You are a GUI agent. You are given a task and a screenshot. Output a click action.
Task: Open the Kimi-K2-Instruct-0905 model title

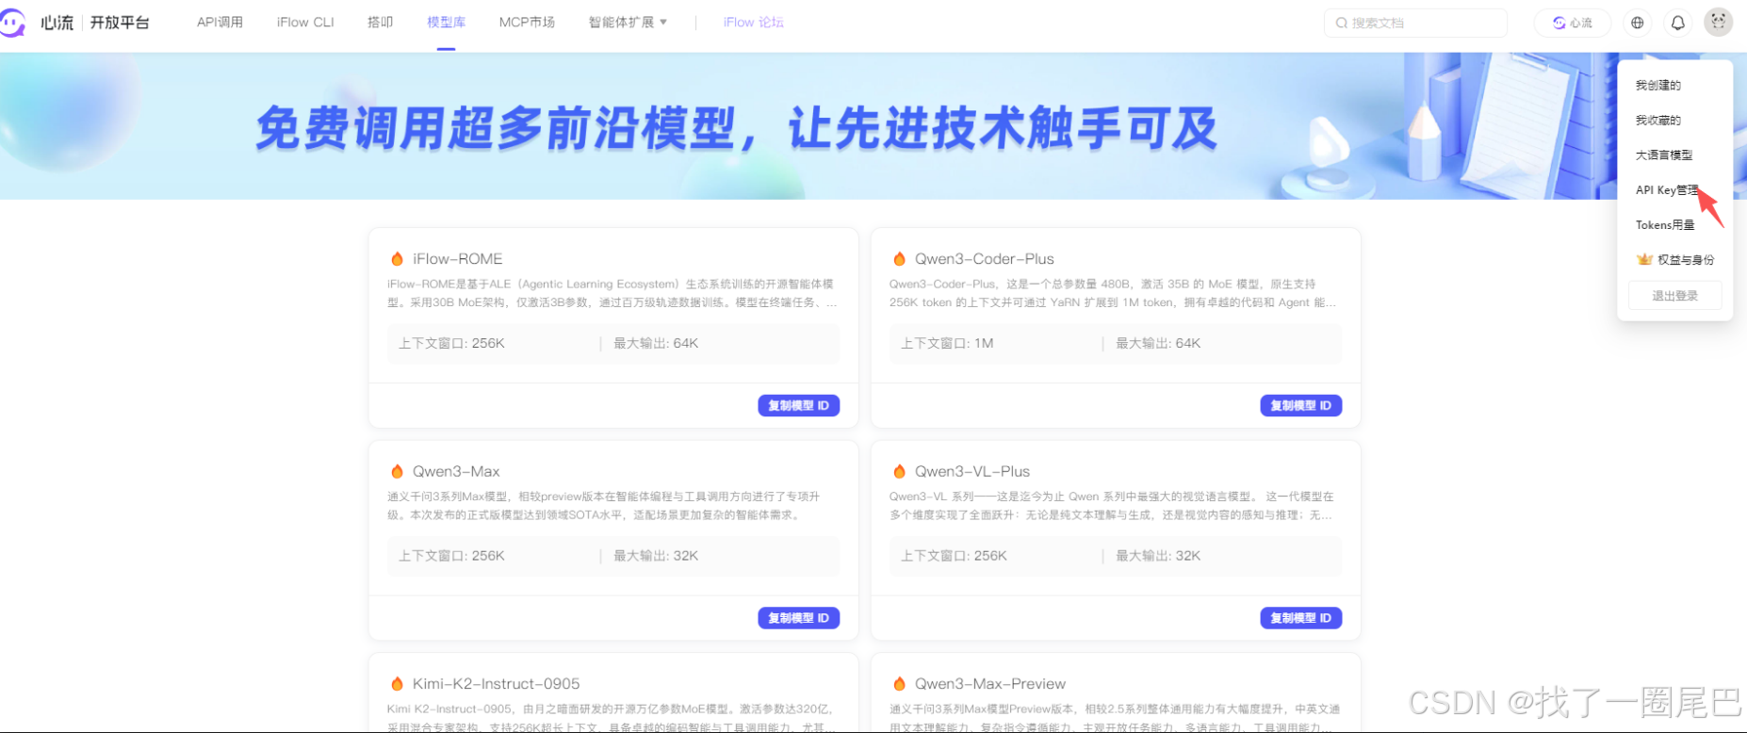(496, 684)
